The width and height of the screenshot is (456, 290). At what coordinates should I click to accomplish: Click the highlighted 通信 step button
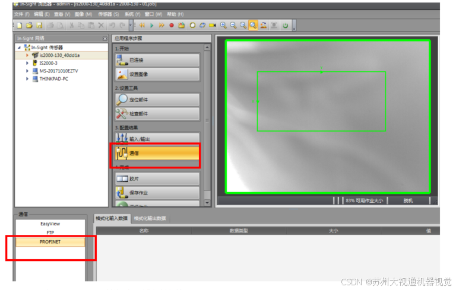pyautogui.click(x=157, y=153)
